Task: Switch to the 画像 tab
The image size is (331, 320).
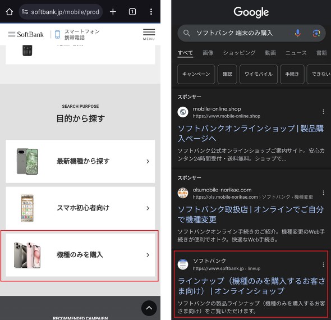Action: coord(208,53)
